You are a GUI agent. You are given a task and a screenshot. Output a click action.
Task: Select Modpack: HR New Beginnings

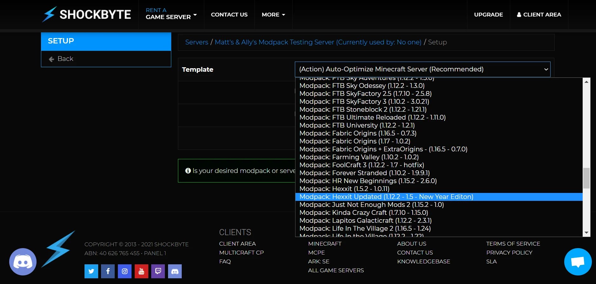click(x=439, y=181)
